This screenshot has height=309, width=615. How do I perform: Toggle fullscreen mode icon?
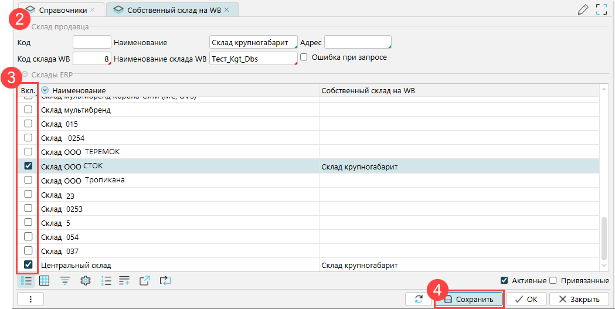(x=601, y=9)
